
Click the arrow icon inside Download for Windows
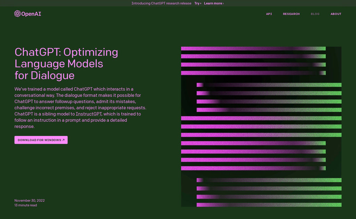(x=63, y=140)
